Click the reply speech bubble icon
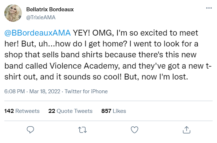This screenshot has width=217, height=143. [30, 130]
